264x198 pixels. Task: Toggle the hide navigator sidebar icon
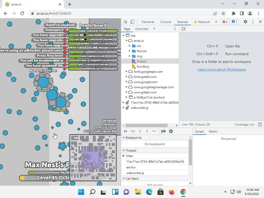point(183,29)
